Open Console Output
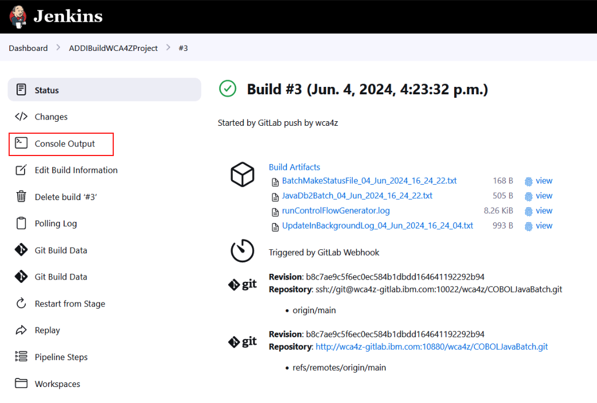This screenshot has height=403, width=597. point(65,144)
